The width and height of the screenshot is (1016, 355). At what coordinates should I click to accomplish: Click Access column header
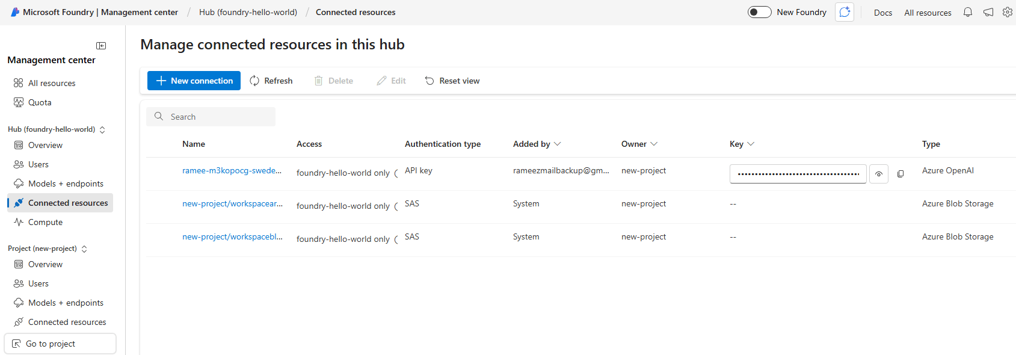pyautogui.click(x=309, y=144)
